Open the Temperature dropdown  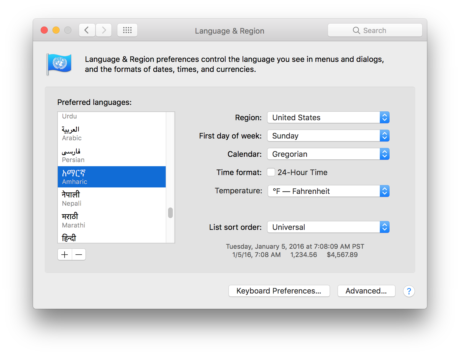coord(328,191)
